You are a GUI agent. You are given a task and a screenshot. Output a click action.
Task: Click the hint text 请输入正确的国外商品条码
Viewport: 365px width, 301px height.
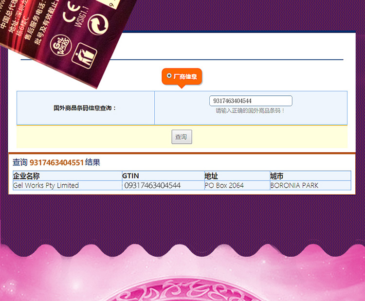[x=250, y=111]
